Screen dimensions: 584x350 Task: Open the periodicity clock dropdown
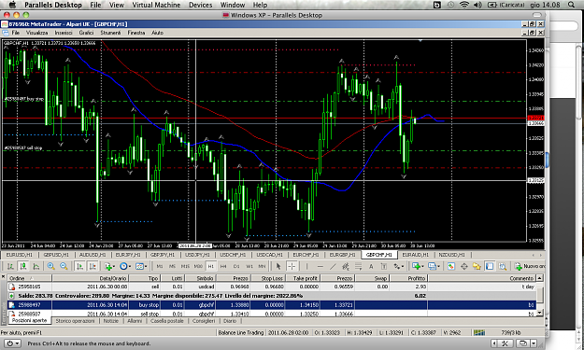coord(125,266)
